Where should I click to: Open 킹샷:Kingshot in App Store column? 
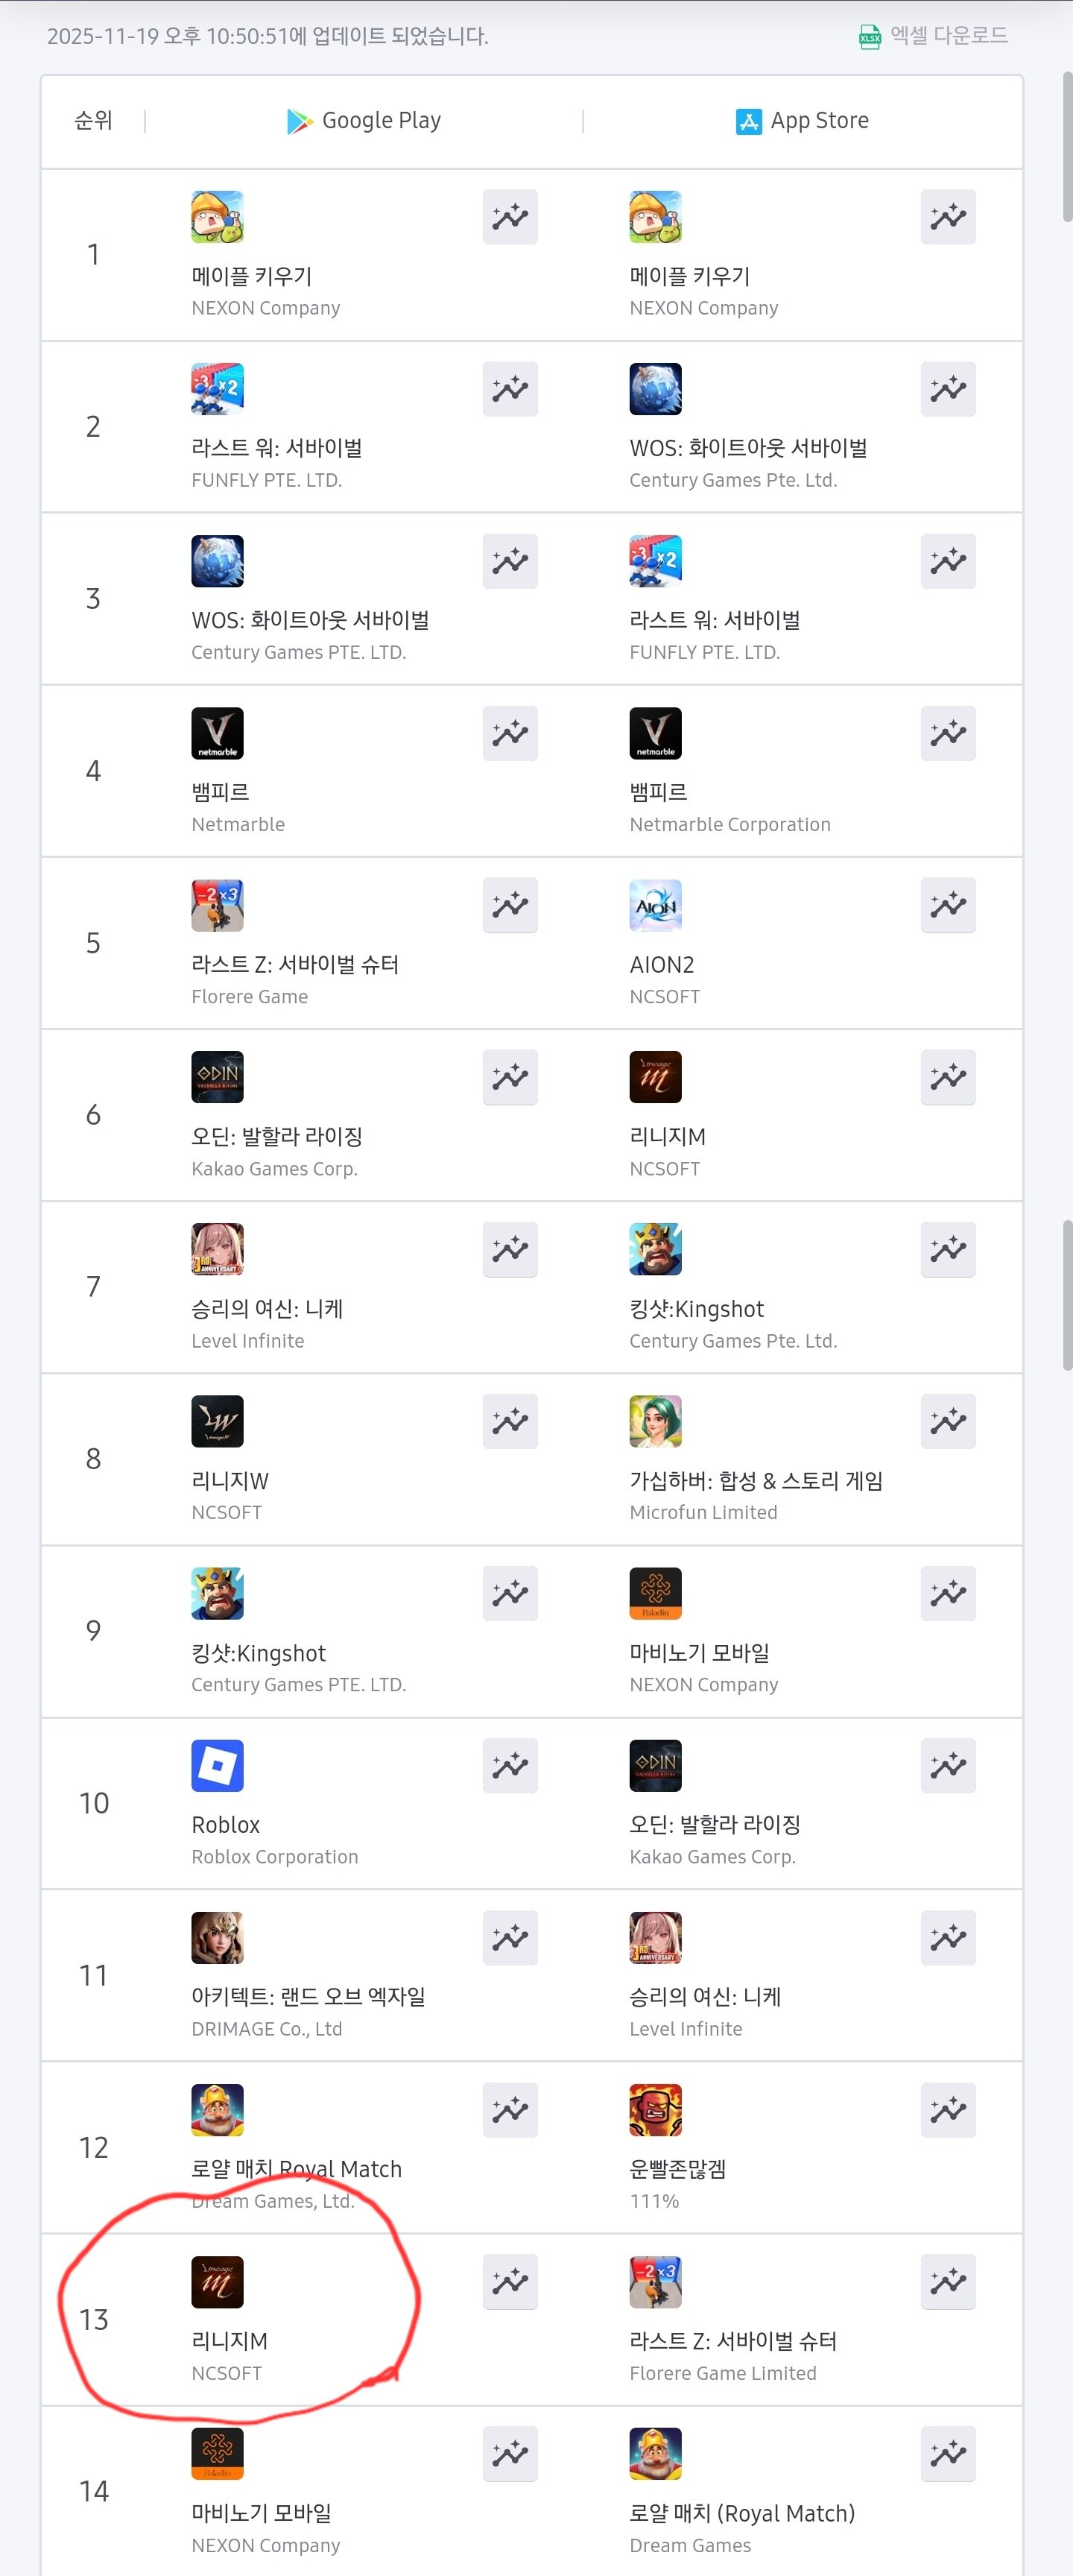696,1309
